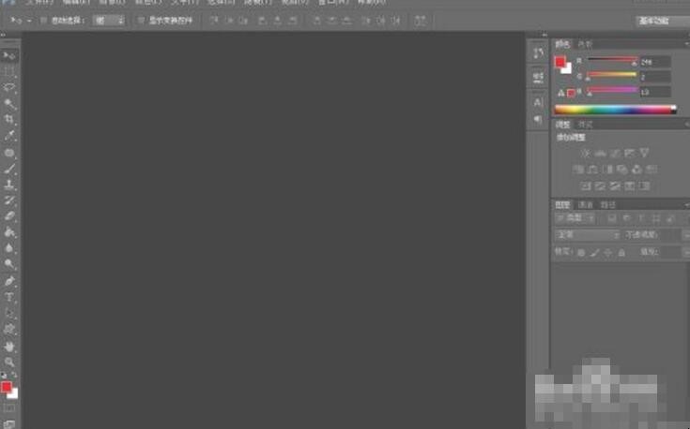Swap foreground and background colors in toolbox

(x=14, y=375)
